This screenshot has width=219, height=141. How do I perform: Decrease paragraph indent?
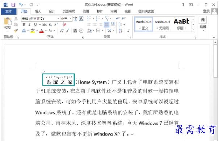pyautogui.click(x=118, y=18)
